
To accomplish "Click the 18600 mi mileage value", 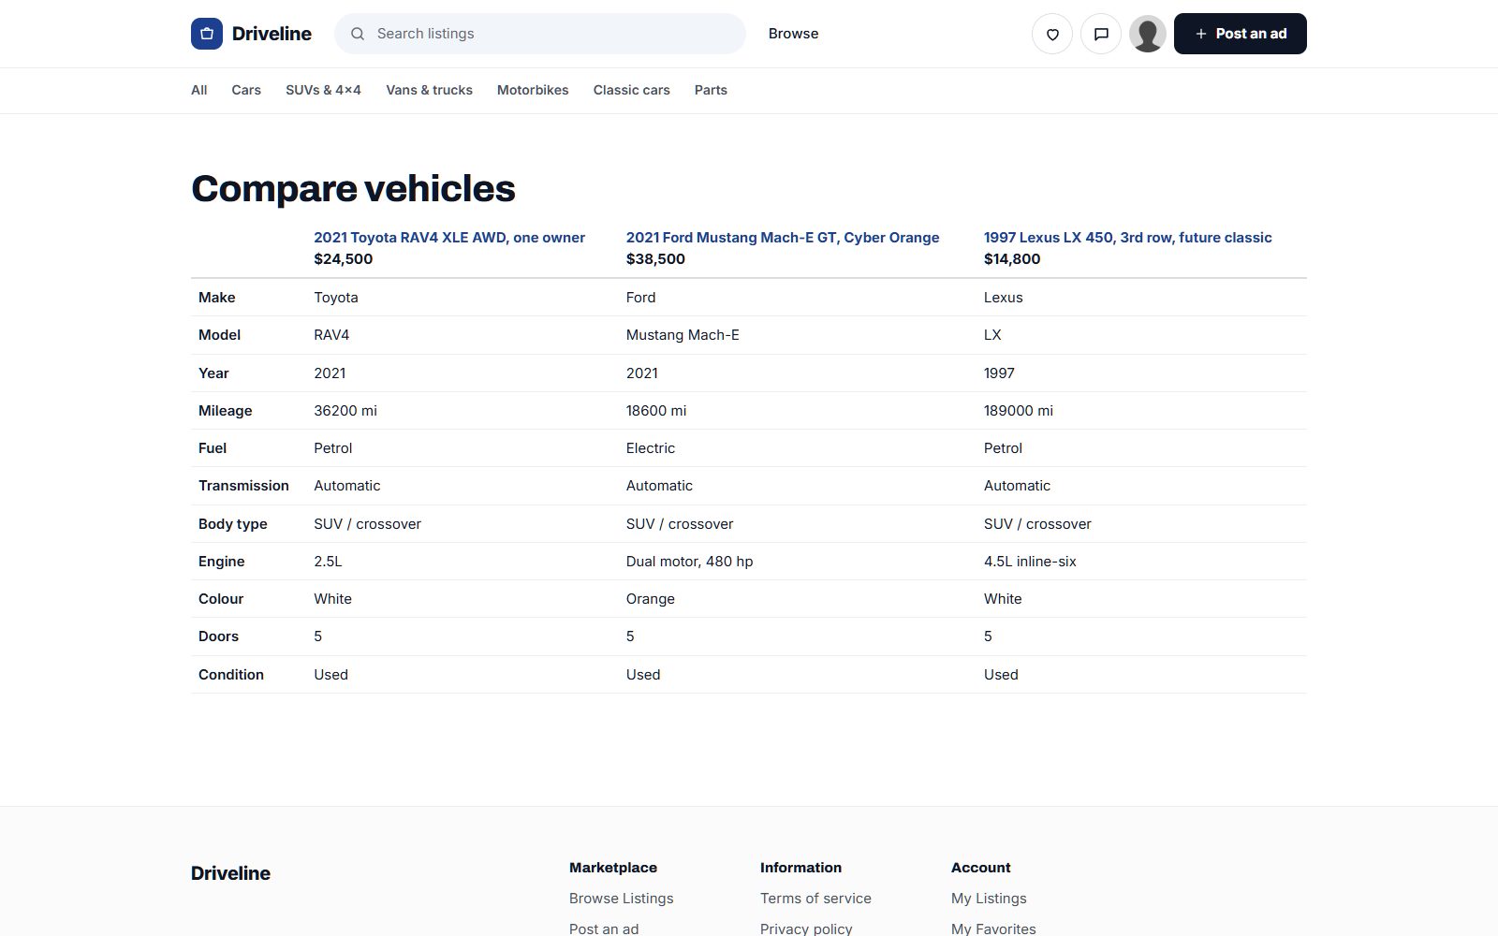I will tap(656, 411).
